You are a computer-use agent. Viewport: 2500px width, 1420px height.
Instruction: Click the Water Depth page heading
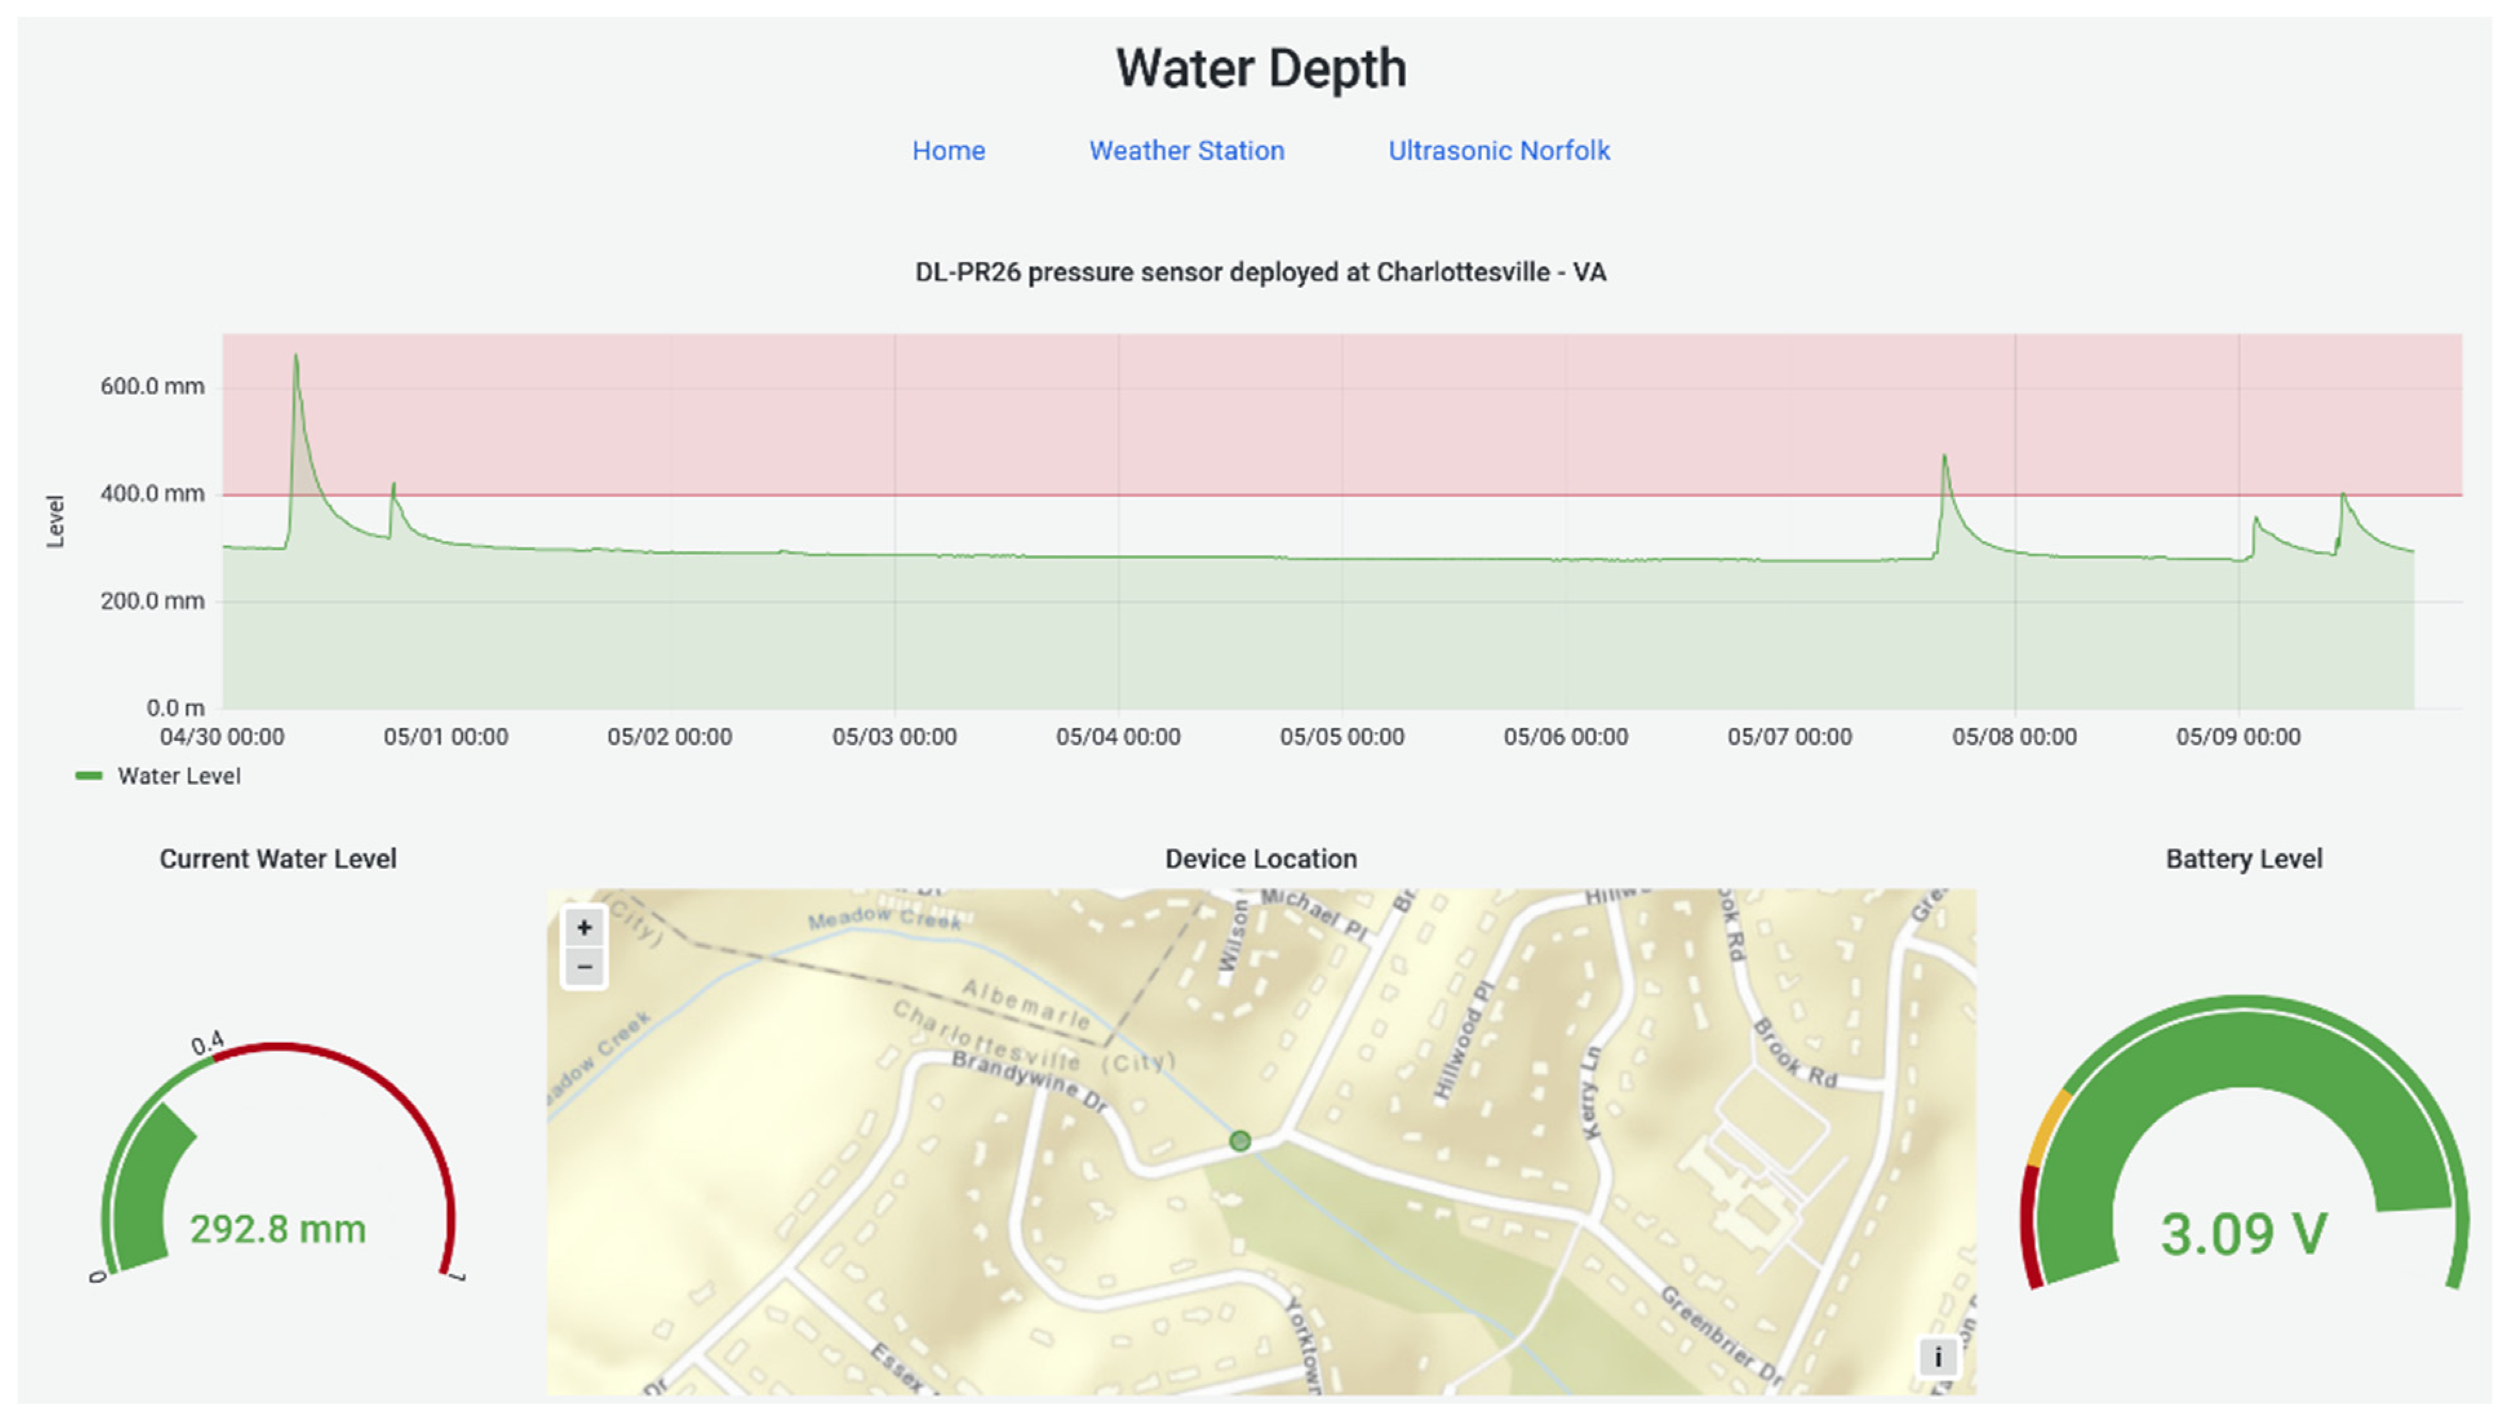point(1260,69)
